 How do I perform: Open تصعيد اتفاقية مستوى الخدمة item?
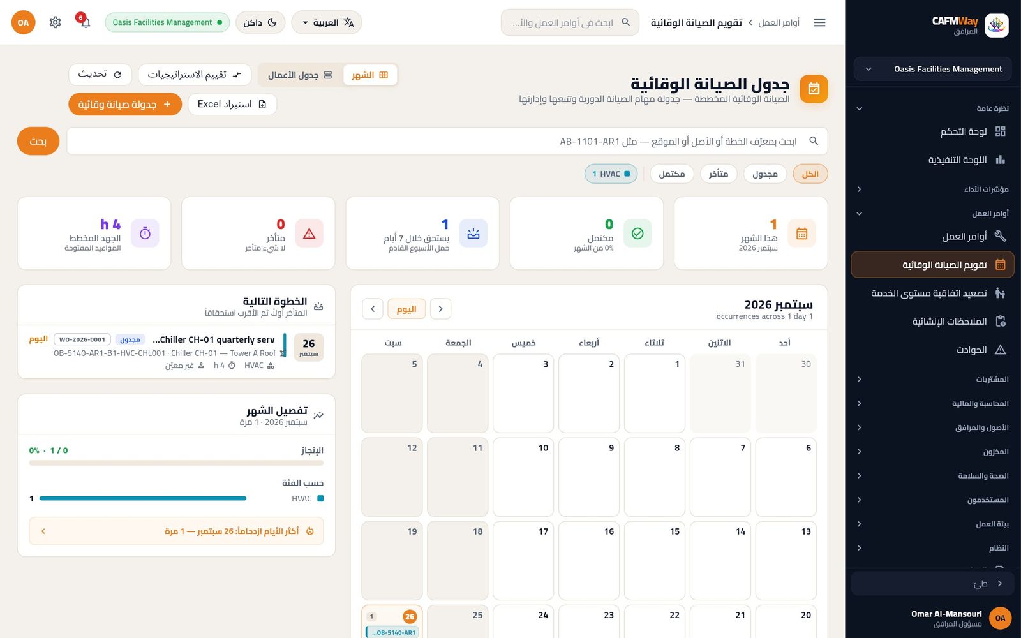pyautogui.click(x=932, y=293)
